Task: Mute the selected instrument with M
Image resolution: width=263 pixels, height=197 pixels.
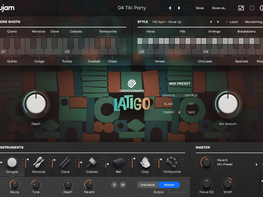Action: click(123, 185)
